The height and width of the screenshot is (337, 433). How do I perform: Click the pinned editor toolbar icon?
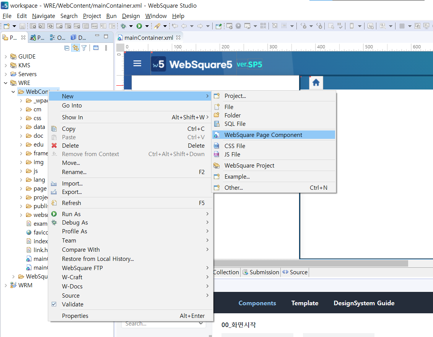coord(218,26)
